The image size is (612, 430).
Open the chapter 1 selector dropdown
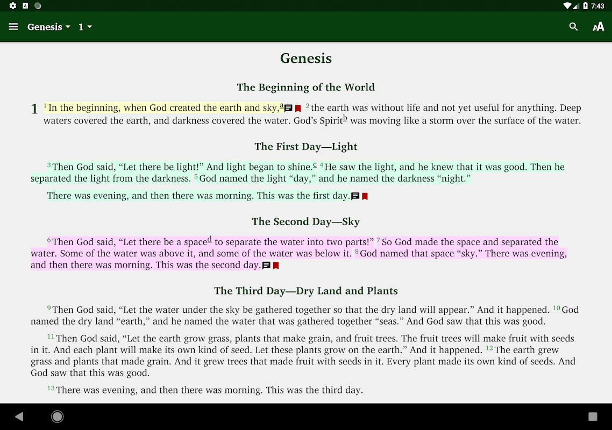pos(85,26)
